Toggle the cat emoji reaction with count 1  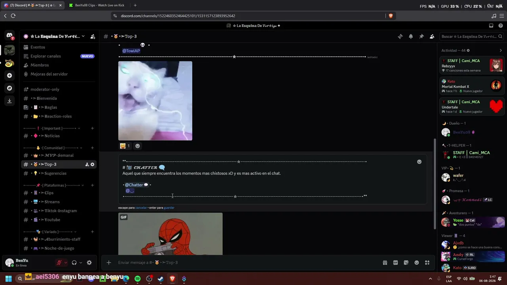click(125, 146)
